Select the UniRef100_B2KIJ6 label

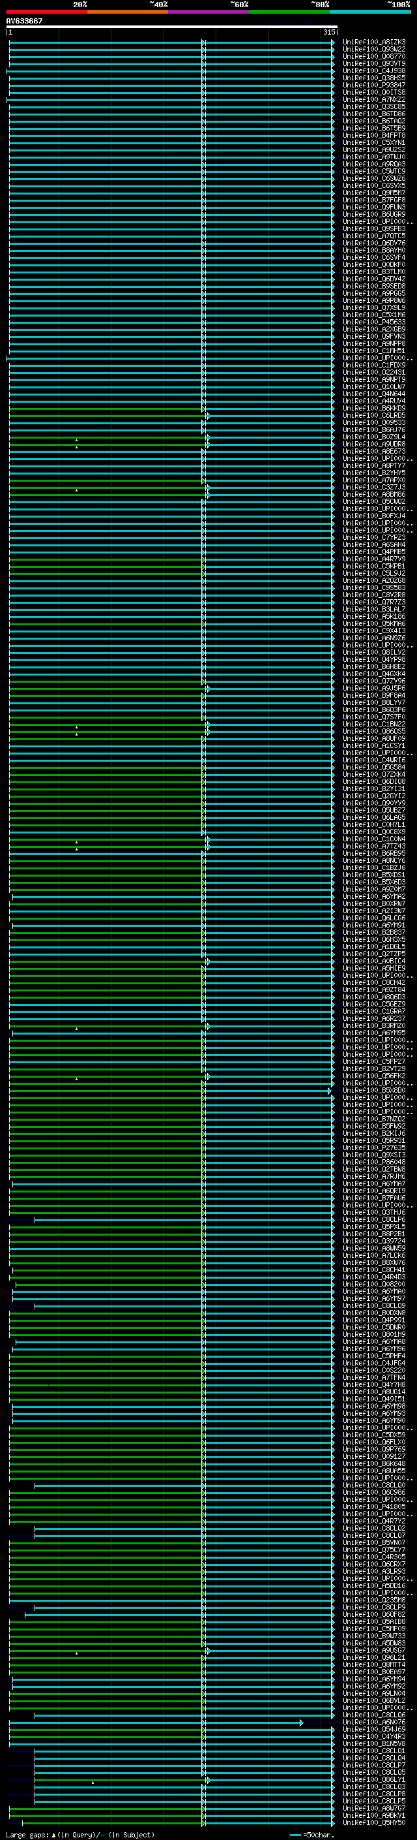pos(374,1133)
